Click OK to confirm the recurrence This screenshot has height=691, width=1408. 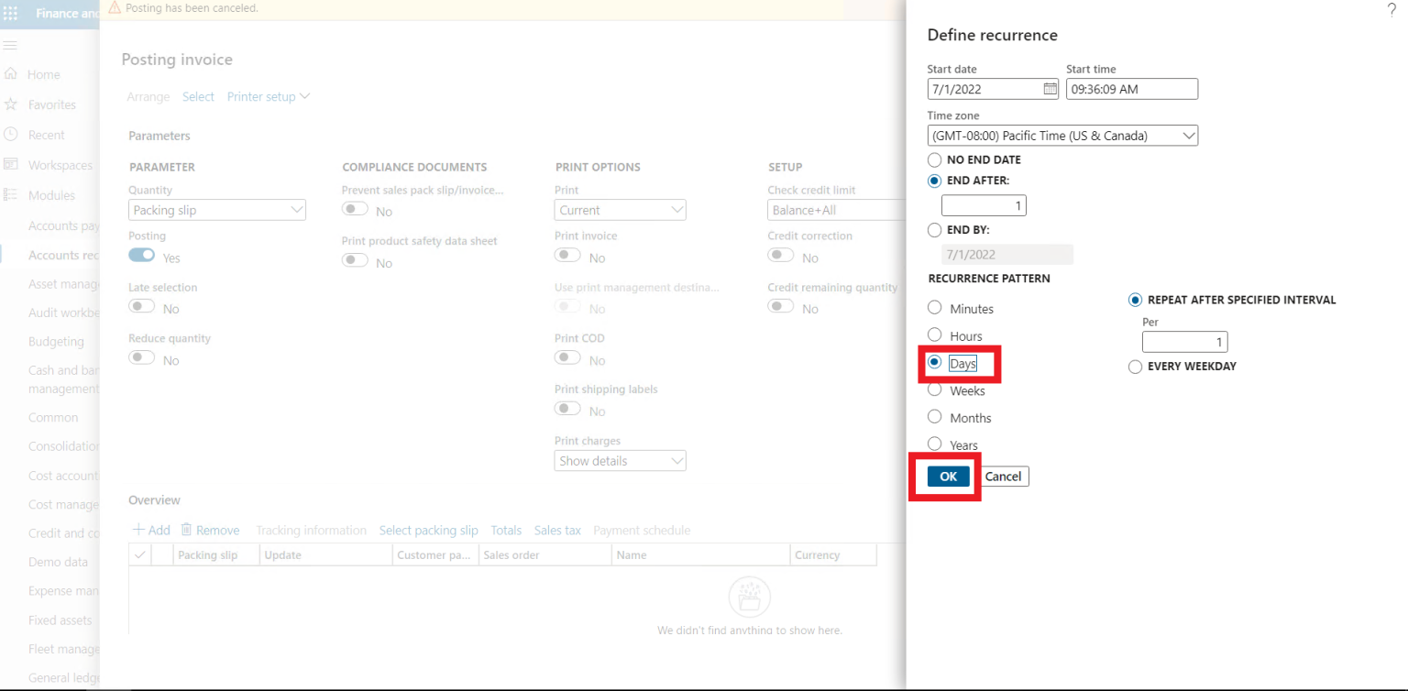pyautogui.click(x=945, y=476)
